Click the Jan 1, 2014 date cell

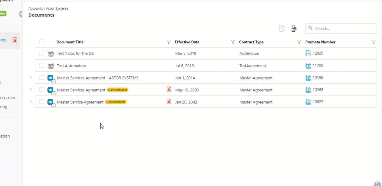point(185,78)
